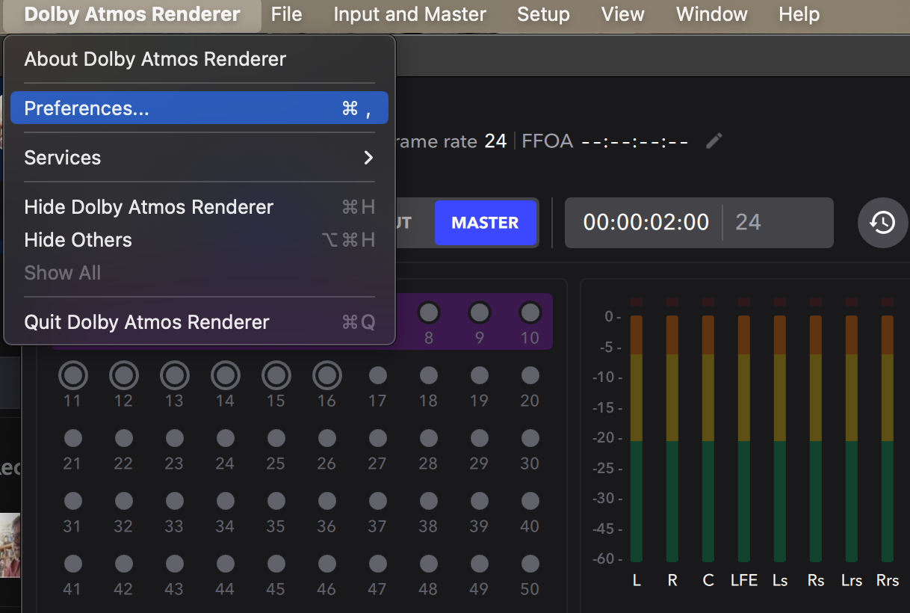Open the File menu

coord(287,14)
